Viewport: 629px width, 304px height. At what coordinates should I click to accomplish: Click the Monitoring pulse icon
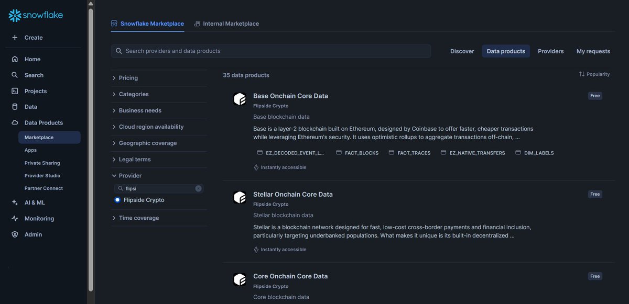click(15, 219)
